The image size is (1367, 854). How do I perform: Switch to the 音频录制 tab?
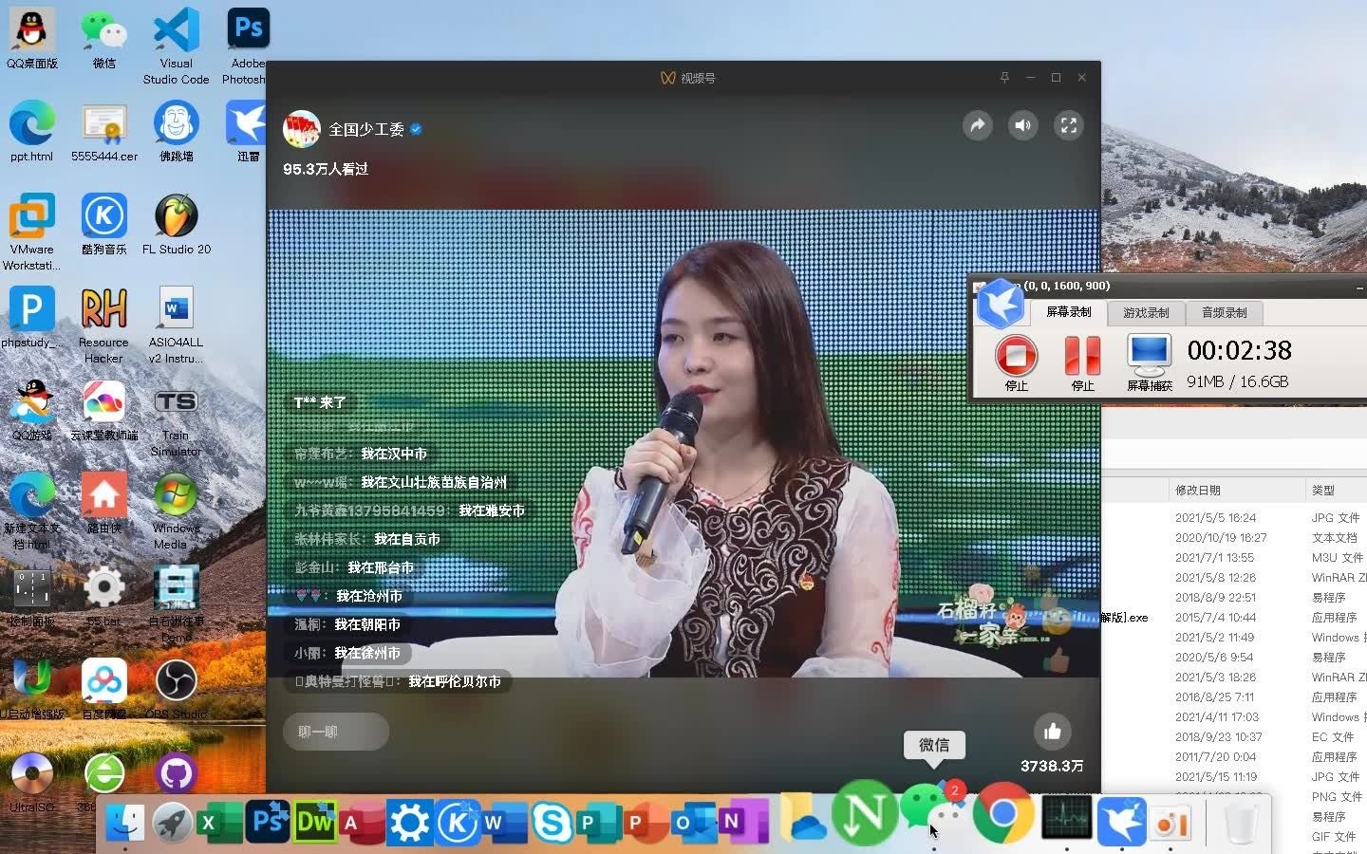pos(1224,312)
